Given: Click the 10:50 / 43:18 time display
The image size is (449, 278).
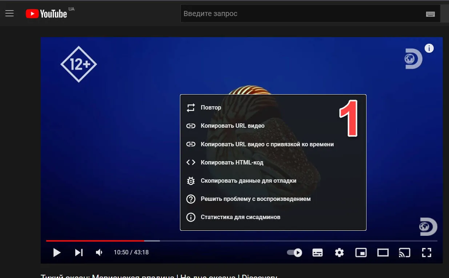Looking at the screenshot, I should (131, 253).
